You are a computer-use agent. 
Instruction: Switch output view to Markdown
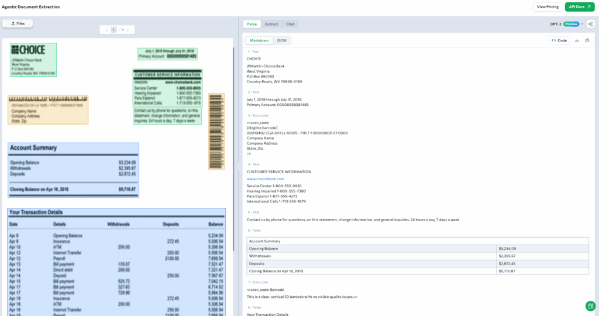pos(259,40)
